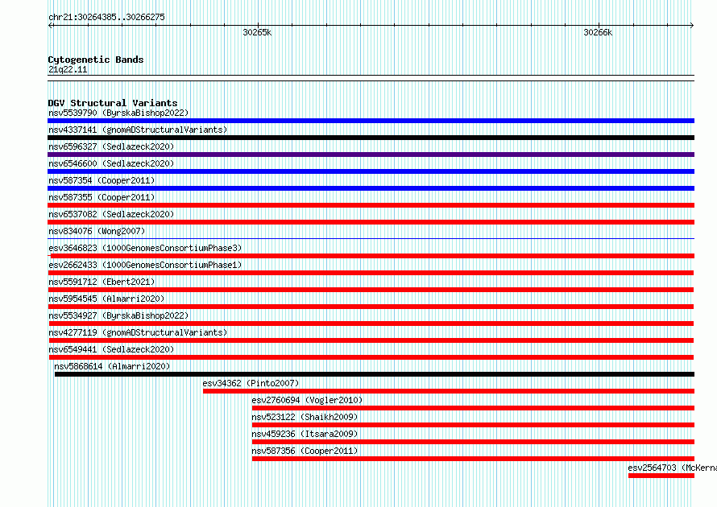Open nsv5591712 (Ebert2021) label
Image resolution: width=717 pixels, height=507 pixels.
(102, 282)
